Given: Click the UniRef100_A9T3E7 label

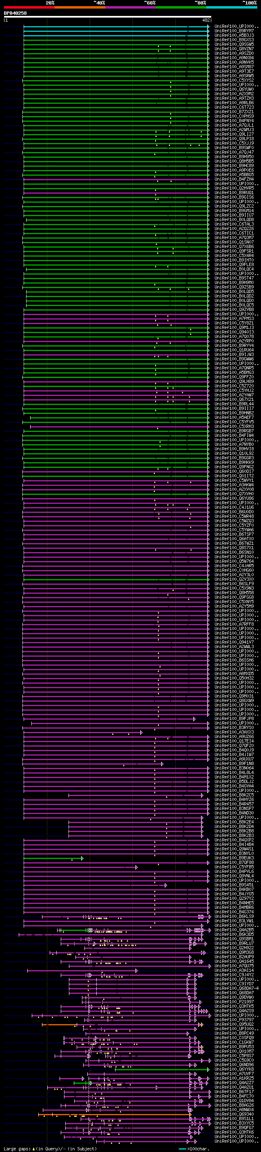Looking at the screenshot, I should pyautogui.click(x=234, y=71).
